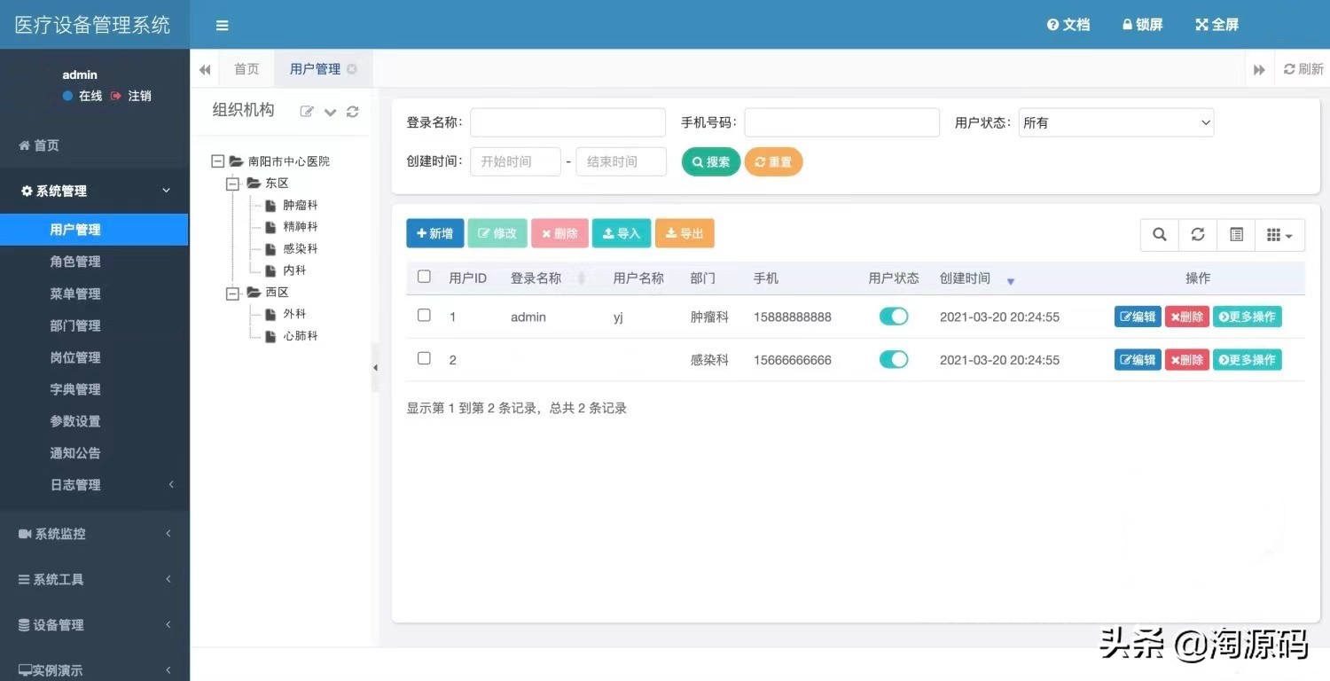Switch to the 首页 tab
1330x681 pixels.
click(246, 68)
